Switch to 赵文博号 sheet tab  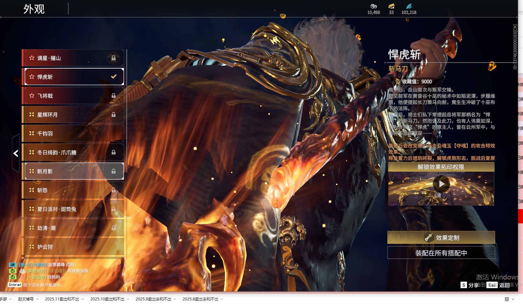coord(26,299)
